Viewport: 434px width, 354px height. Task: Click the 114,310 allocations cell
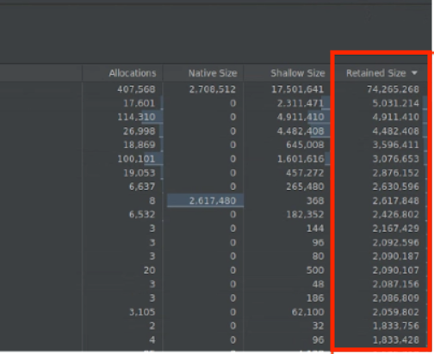(136, 117)
